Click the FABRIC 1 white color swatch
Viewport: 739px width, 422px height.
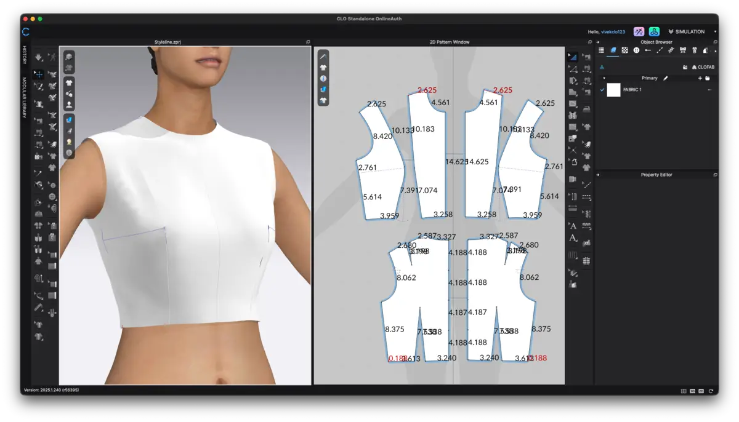click(613, 90)
